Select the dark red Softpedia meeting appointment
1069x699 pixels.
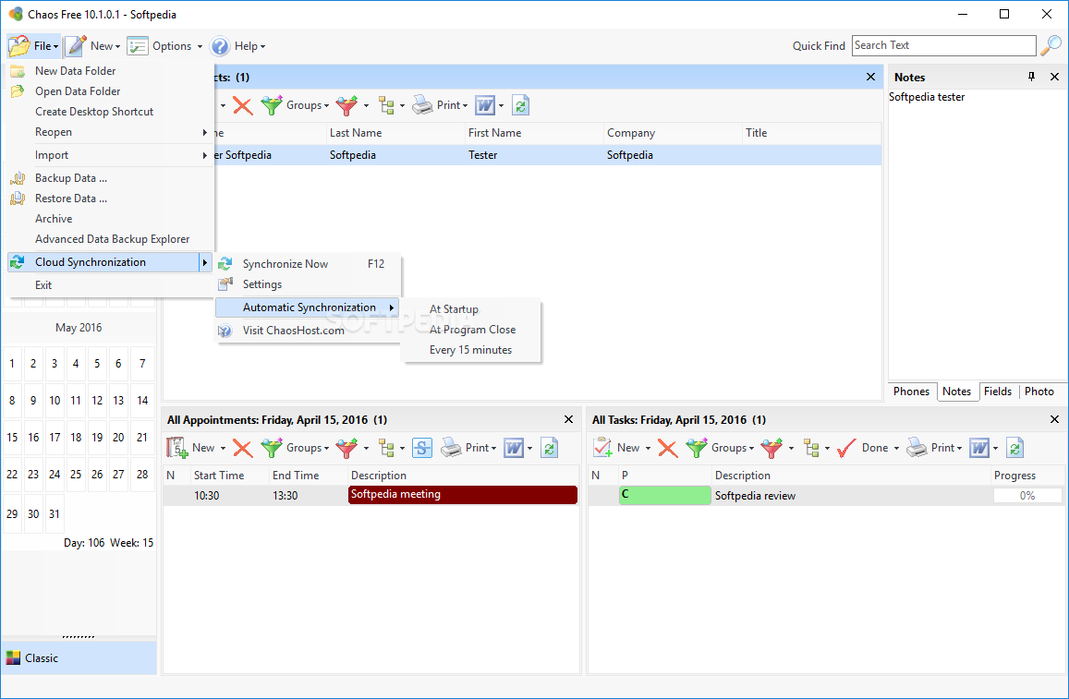(462, 495)
